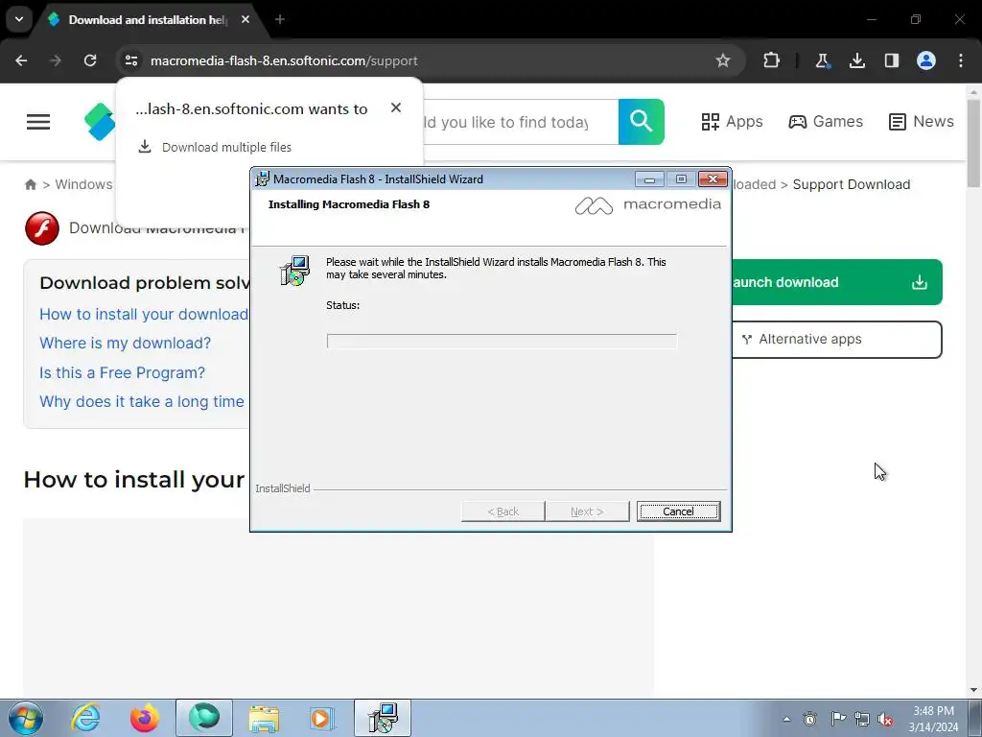Click the installation progress bar

502,341
